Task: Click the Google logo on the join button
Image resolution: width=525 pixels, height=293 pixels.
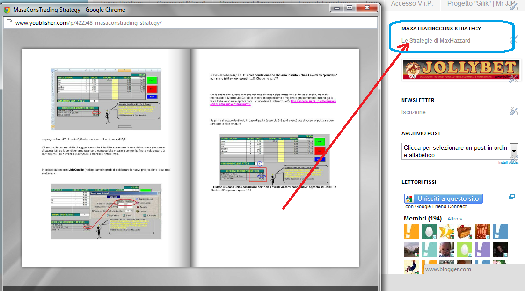Action: (x=409, y=198)
